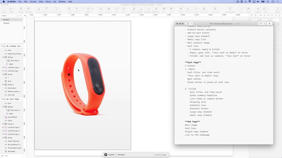Toggle the iA Writer preview play button
This screenshot has height=158, width=282.
pos(269,24)
